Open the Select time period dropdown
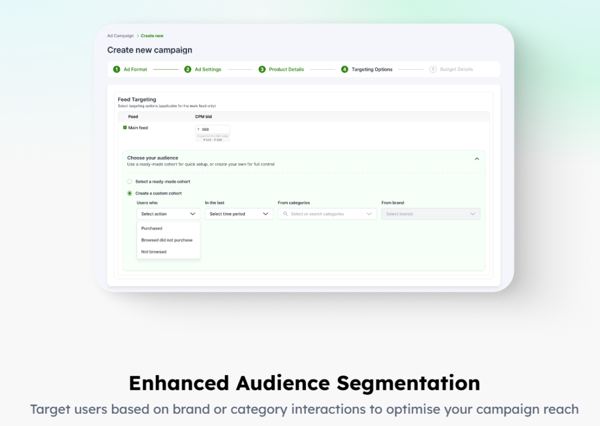Viewport: 600px width, 426px height. 238,214
